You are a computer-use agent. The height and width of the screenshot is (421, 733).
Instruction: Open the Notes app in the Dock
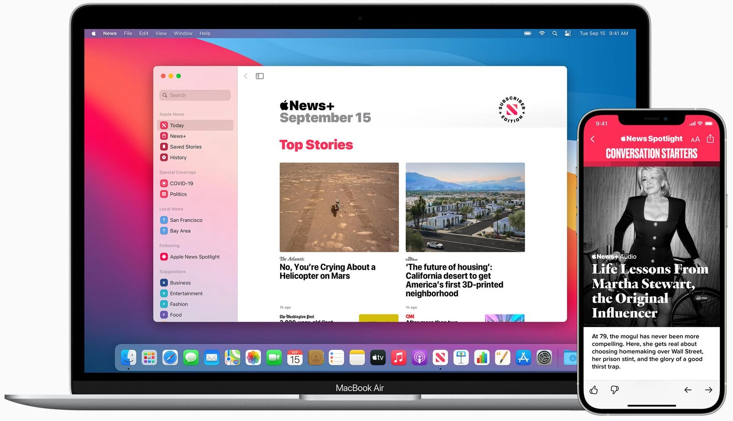(x=357, y=357)
